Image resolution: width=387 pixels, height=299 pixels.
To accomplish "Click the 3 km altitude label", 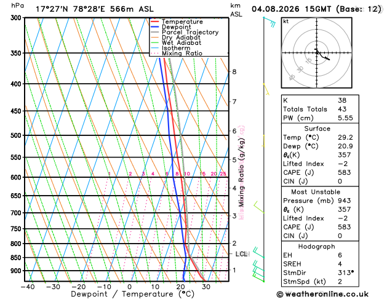I will click(234, 216).
